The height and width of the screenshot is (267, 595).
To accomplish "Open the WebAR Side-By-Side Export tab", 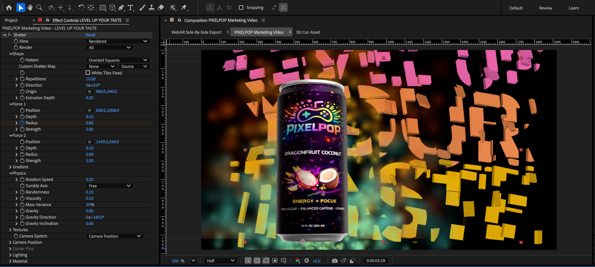I will pyautogui.click(x=196, y=32).
